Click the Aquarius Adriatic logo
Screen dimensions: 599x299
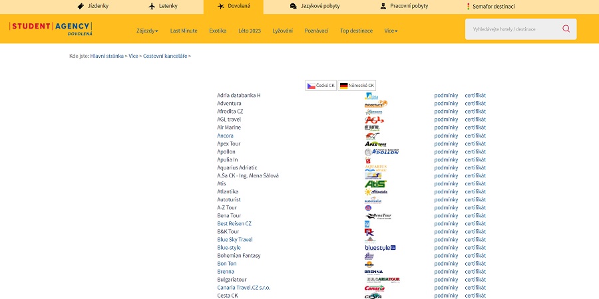(x=376, y=168)
